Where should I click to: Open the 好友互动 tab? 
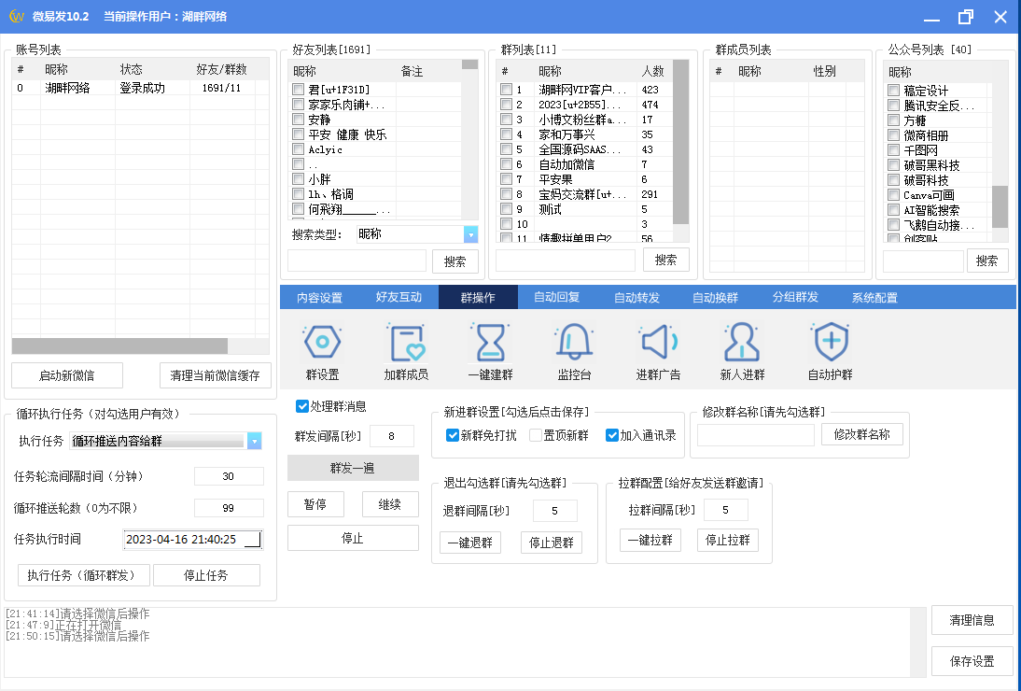399,298
